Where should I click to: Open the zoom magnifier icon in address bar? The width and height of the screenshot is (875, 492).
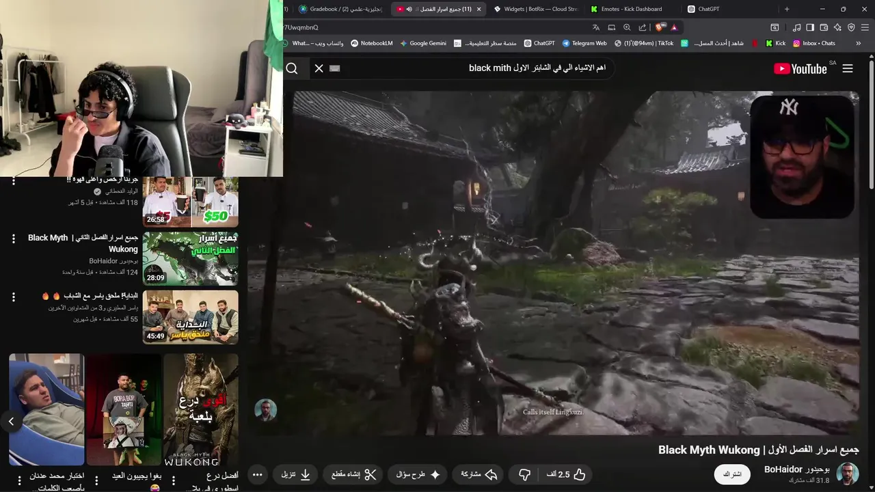(627, 27)
